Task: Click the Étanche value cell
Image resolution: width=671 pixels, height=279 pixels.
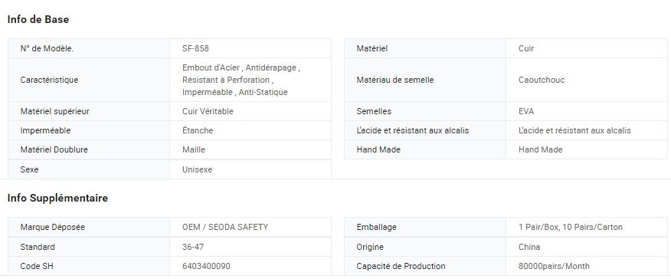Action: point(250,130)
